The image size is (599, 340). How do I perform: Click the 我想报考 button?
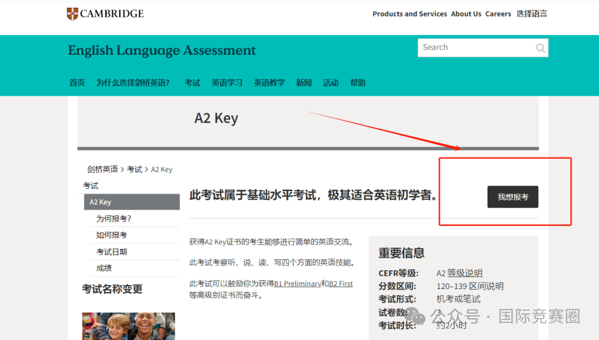pos(512,197)
